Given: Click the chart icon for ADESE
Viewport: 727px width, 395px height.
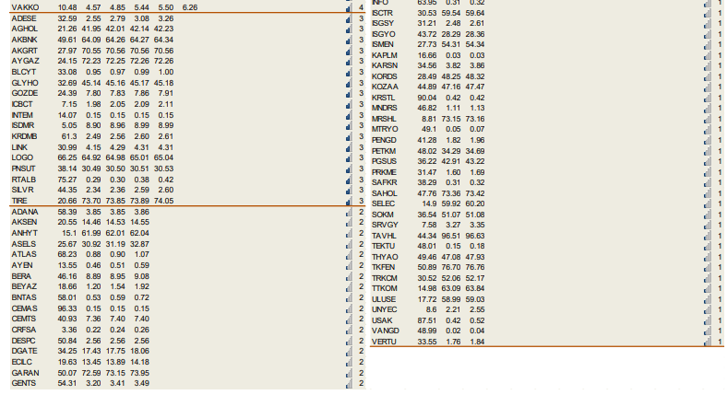Looking at the screenshot, I should (x=349, y=19).
